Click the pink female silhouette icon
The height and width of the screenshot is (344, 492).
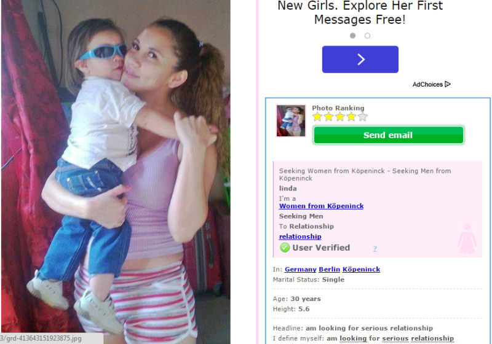pos(467,239)
